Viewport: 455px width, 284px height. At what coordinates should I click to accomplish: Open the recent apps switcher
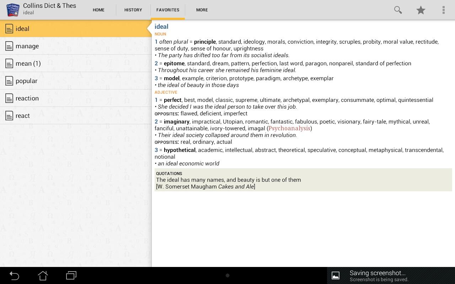click(x=71, y=275)
